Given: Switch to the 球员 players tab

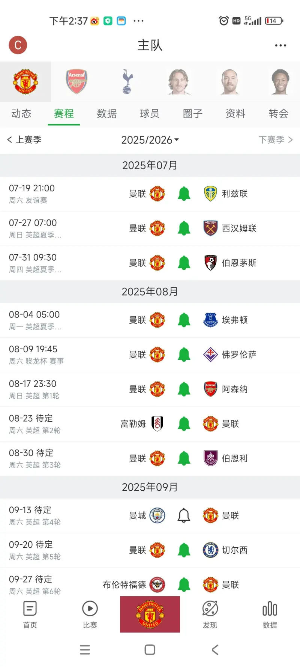Looking at the screenshot, I should [150, 114].
